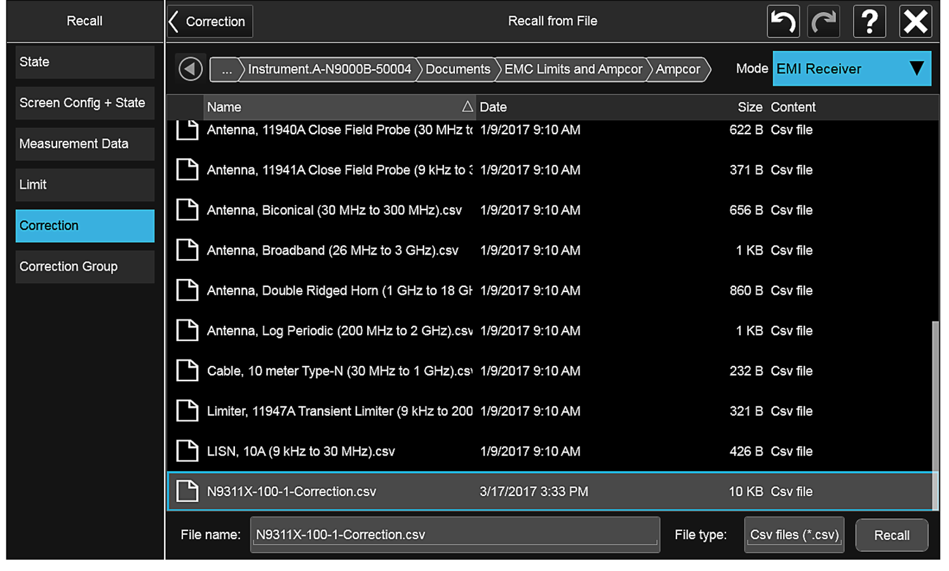
Task: Click file icon for the Log Periodic antenna
Action: coord(187,330)
